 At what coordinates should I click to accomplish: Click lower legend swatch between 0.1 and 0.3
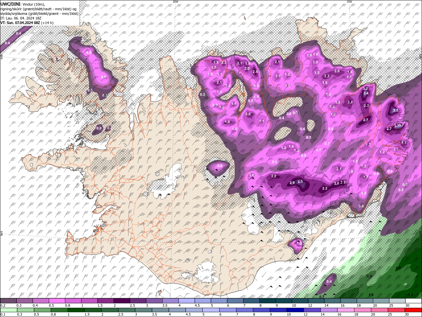pyautogui.click(x=8, y=310)
